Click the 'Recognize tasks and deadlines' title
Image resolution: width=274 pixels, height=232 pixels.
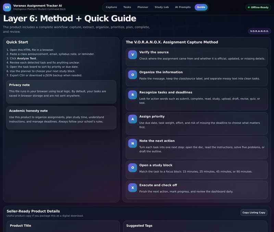coord(166,92)
